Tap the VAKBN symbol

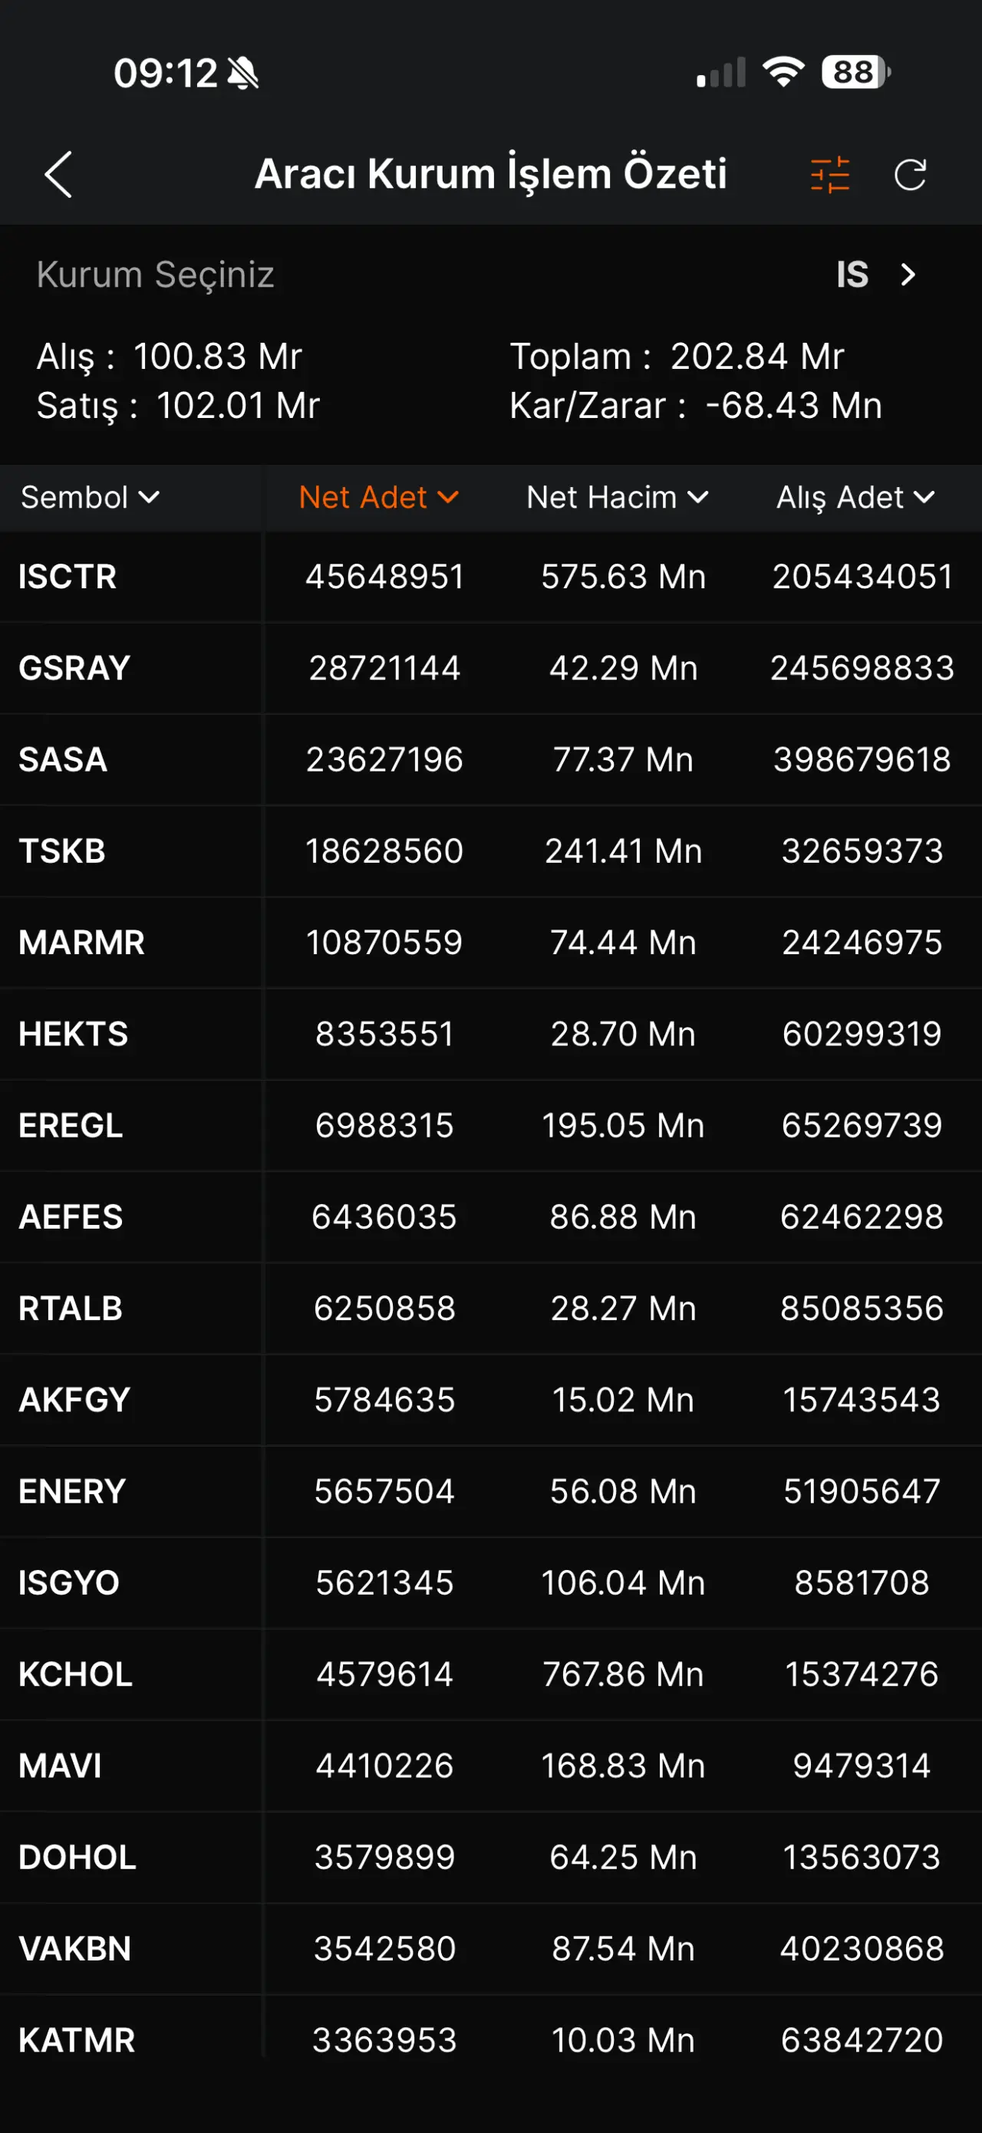click(74, 1948)
